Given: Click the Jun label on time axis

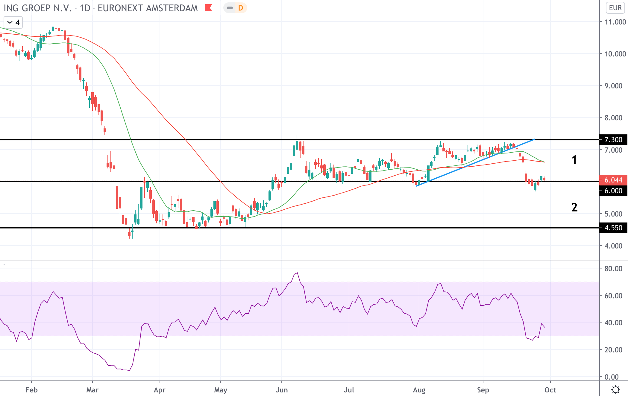Looking at the screenshot, I should point(282,390).
